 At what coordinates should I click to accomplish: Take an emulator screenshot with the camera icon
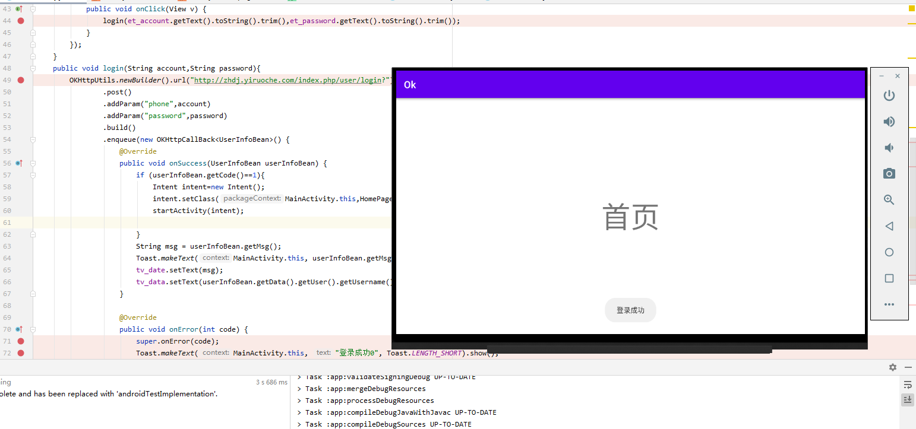coord(889,174)
